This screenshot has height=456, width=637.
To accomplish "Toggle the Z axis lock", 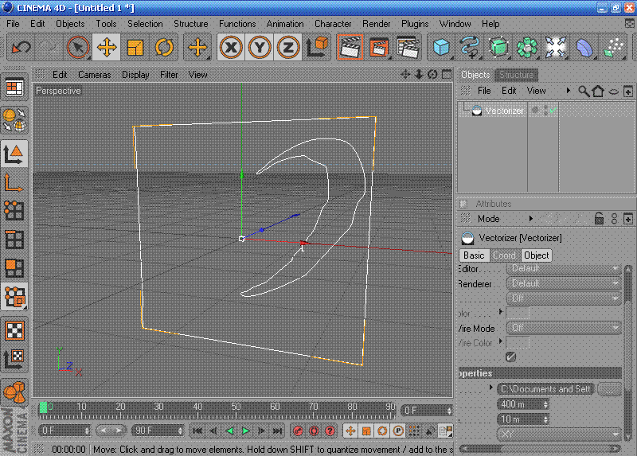I will 287,48.
